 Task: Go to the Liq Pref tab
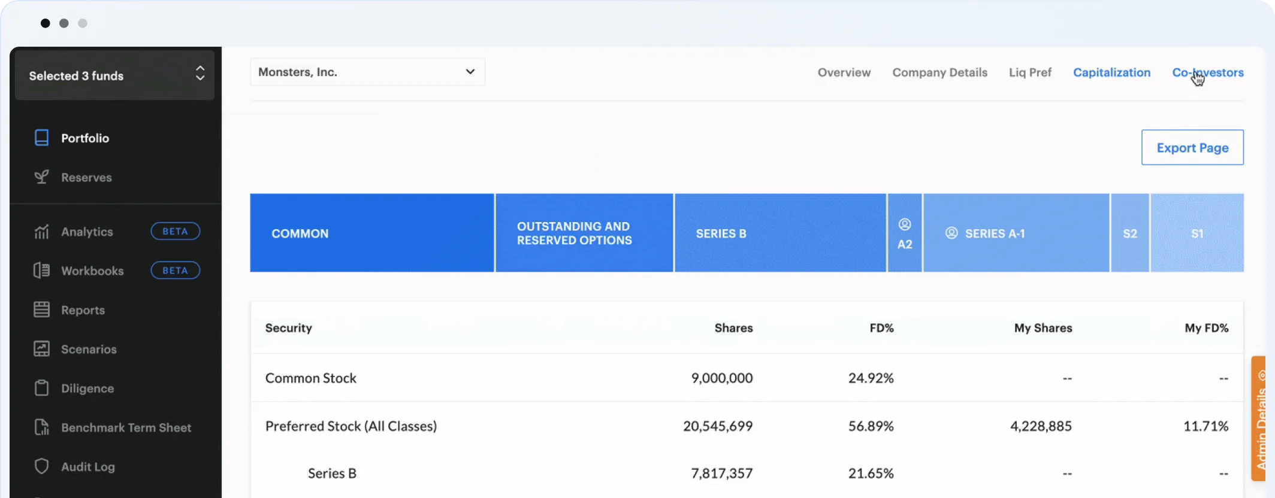[1030, 72]
